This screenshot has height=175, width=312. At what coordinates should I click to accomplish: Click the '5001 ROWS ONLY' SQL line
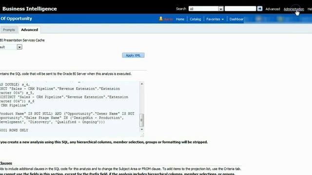click(14, 130)
